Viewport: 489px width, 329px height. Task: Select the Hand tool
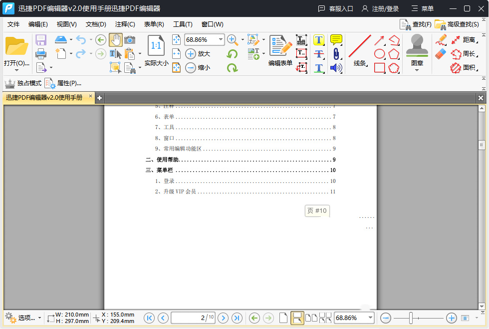point(116,40)
